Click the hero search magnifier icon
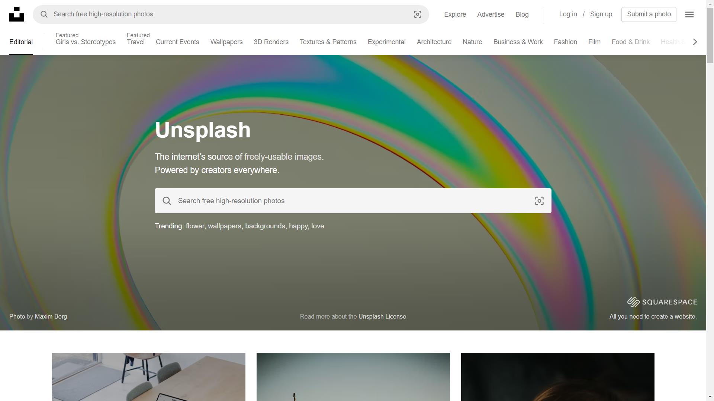The height and width of the screenshot is (401, 714). [x=167, y=201]
